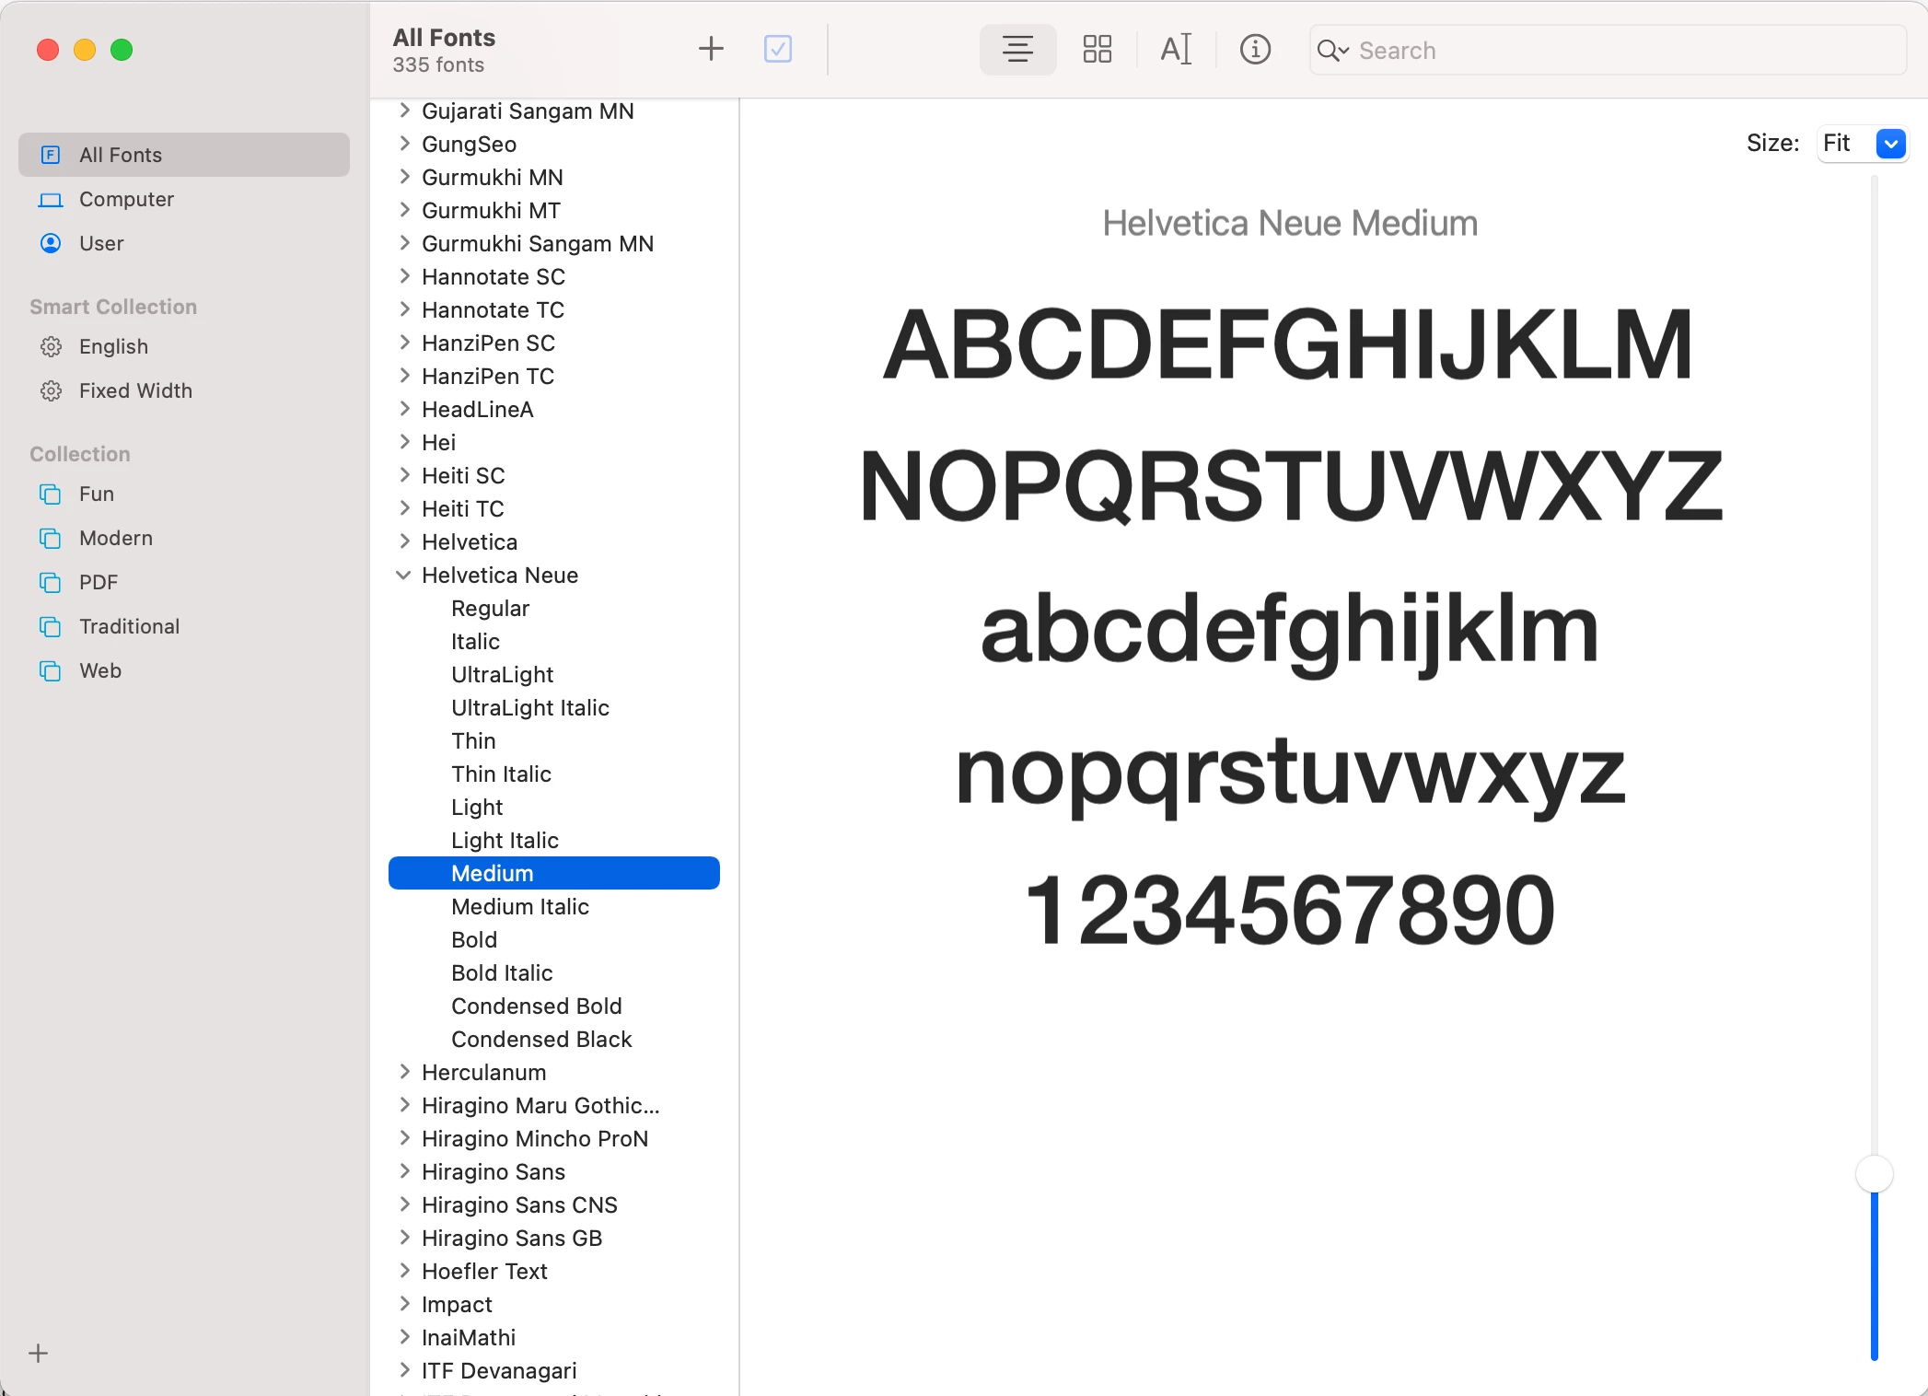1928x1396 pixels.
Task: Click the search magnifier options icon
Action: coord(1331,51)
